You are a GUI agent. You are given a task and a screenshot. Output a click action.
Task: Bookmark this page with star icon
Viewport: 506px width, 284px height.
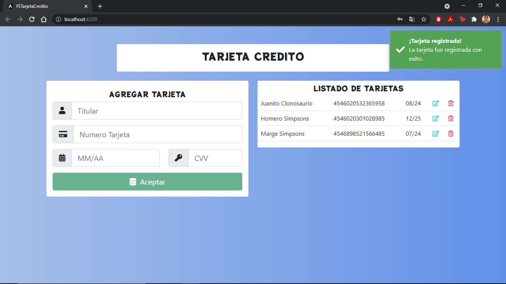424,19
